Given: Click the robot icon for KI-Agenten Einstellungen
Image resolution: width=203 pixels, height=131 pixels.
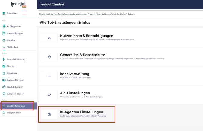Looking at the screenshot, I should [x=49, y=114].
